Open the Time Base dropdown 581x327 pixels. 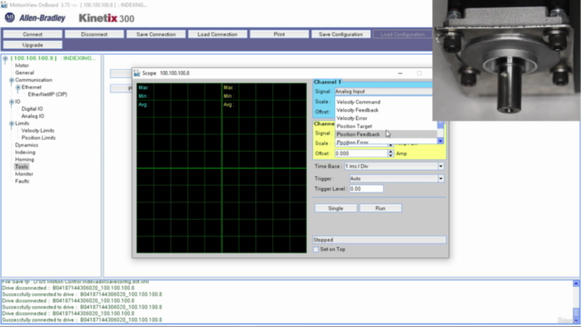pyautogui.click(x=394, y=166)
